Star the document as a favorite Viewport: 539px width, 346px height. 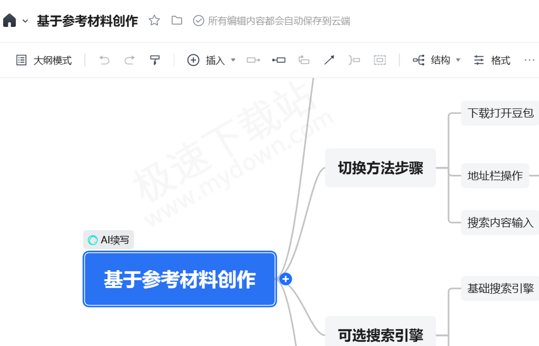click(x=154, y=20)
